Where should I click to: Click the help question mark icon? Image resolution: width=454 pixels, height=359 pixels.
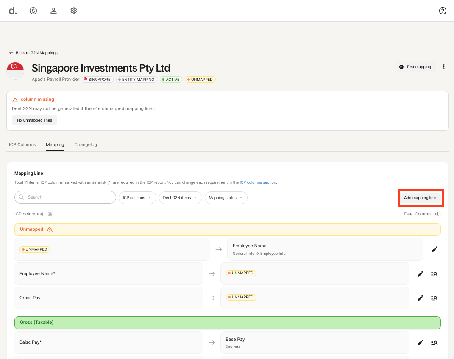(443, 11)
